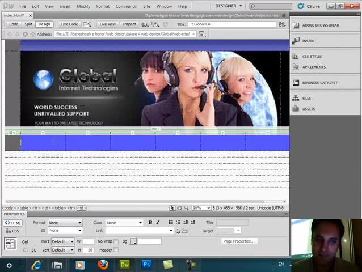Screen dimensions: 362x272
Task: Open the Files panel icon
Action: 296,98
